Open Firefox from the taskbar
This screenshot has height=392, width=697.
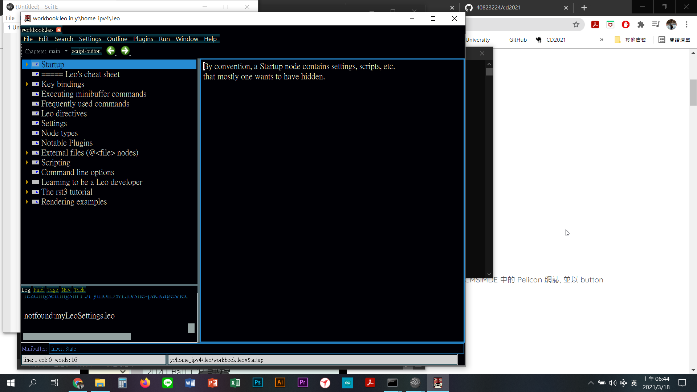coord(145,383)
